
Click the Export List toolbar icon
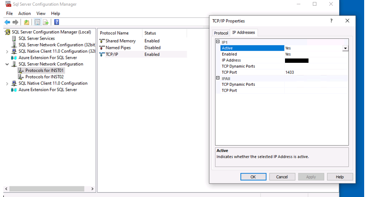pos(46,22)
